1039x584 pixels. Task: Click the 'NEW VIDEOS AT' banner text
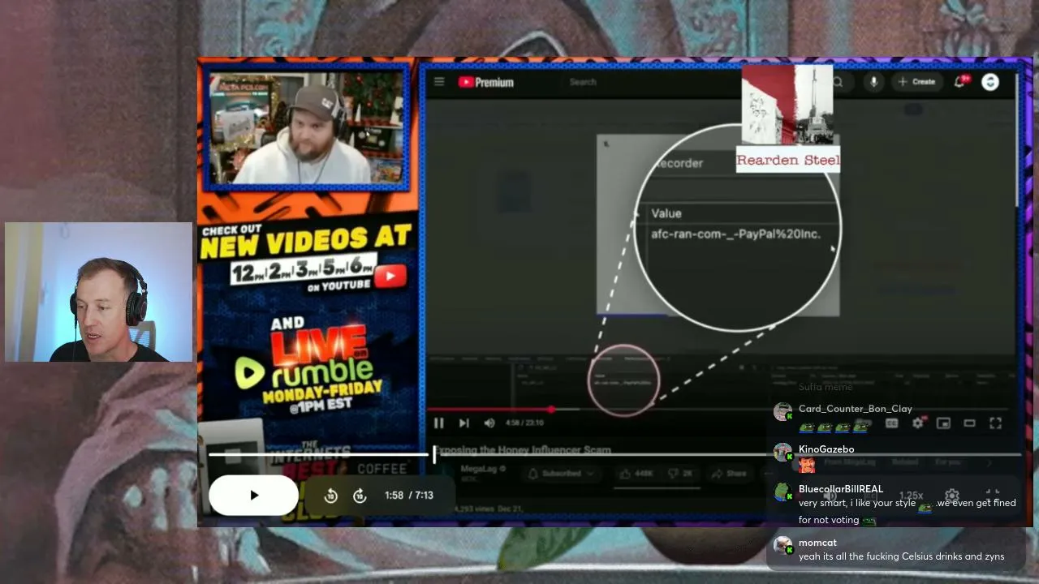(307, 240)
